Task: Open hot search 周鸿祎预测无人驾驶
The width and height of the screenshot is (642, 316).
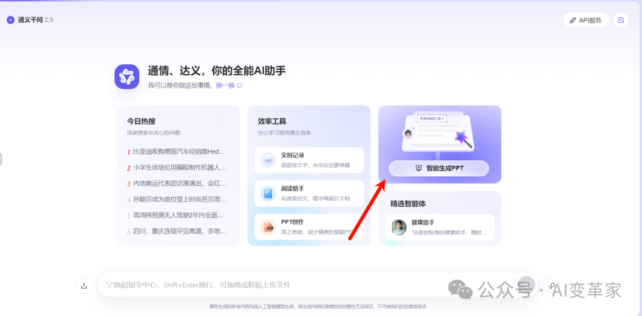Action: (177, 215)
